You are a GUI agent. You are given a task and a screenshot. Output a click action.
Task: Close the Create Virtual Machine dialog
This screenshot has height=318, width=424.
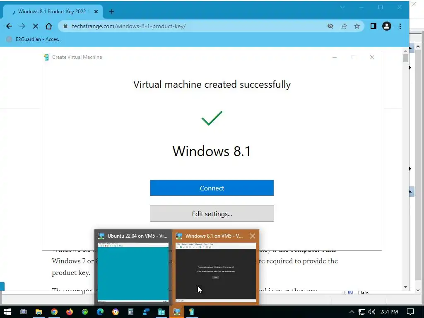click(x=372, y=57)
